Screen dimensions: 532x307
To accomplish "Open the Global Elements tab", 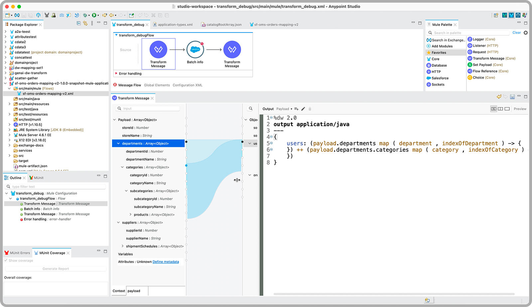I will pyautogui.click(x=157, y=85).
